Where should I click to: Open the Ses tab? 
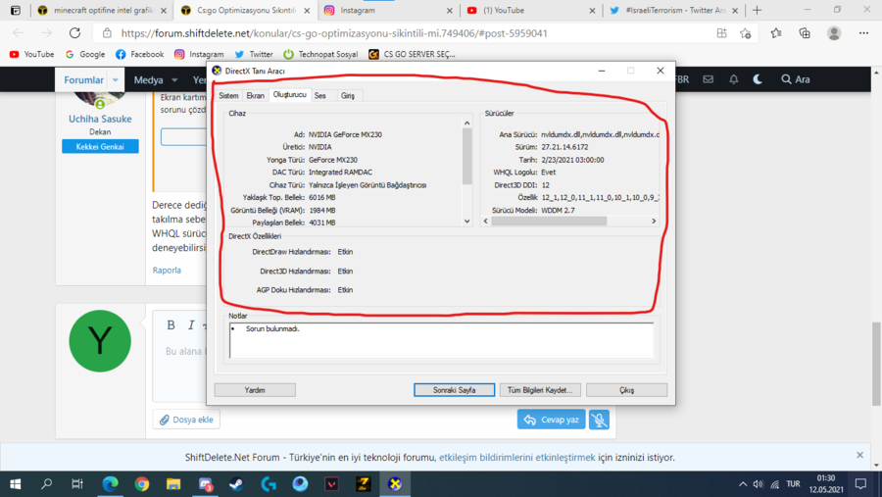click(320, 96)
